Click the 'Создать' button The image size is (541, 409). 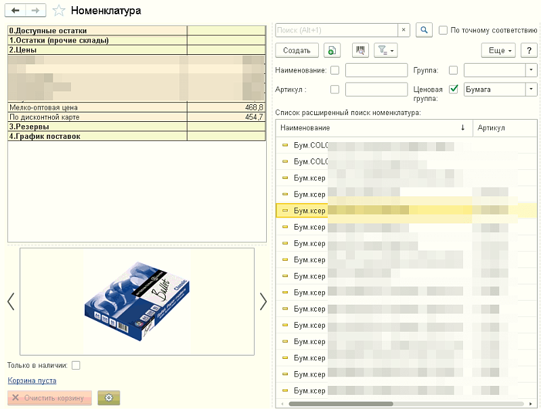click(297, 51)
